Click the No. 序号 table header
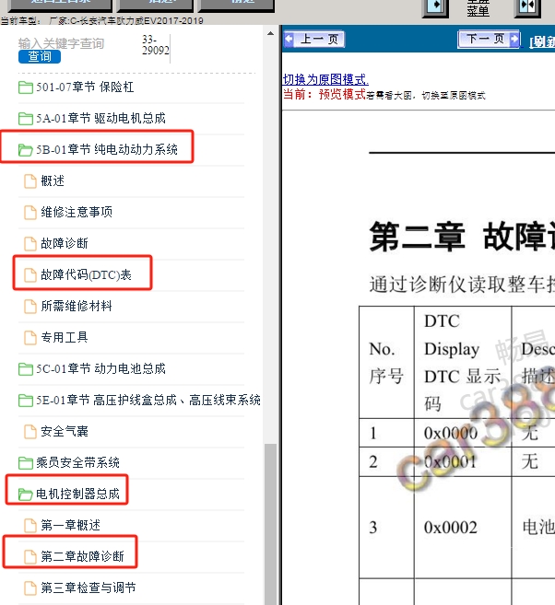Viewport: 555px width, 605px height. pyautogui.click(x=386, y=362)
